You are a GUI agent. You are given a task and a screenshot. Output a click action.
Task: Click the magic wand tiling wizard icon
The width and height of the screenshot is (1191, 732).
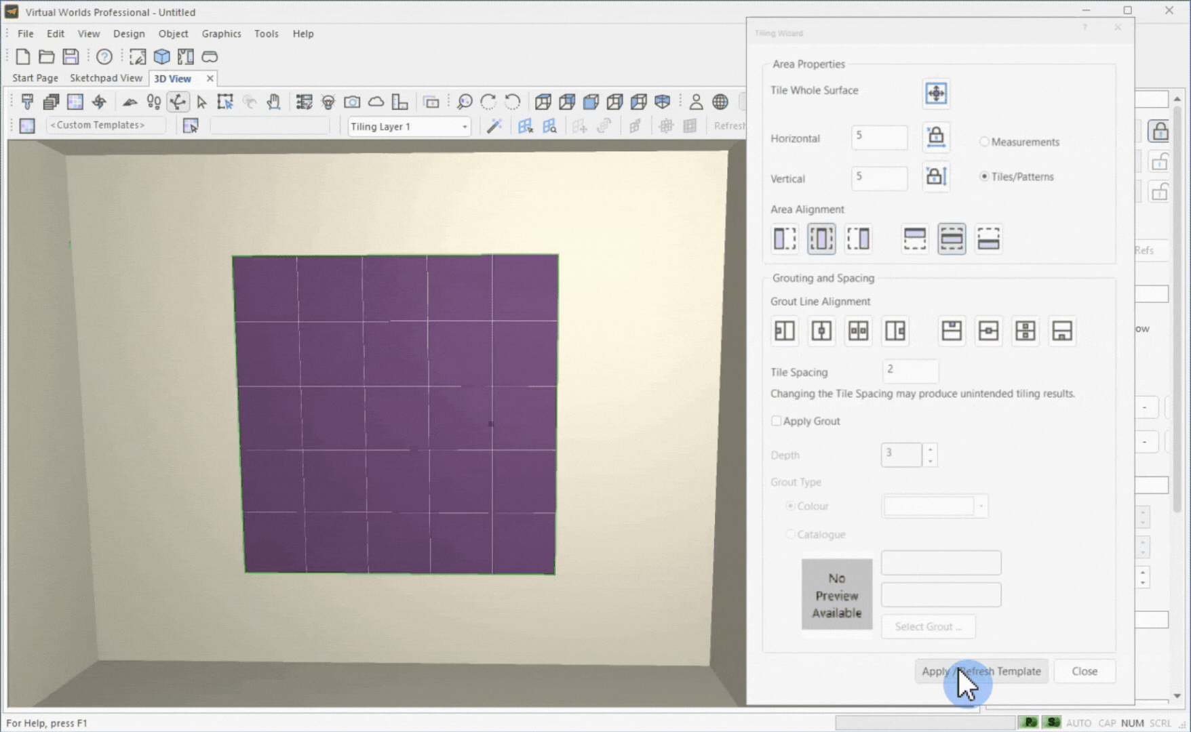point(494,125)
